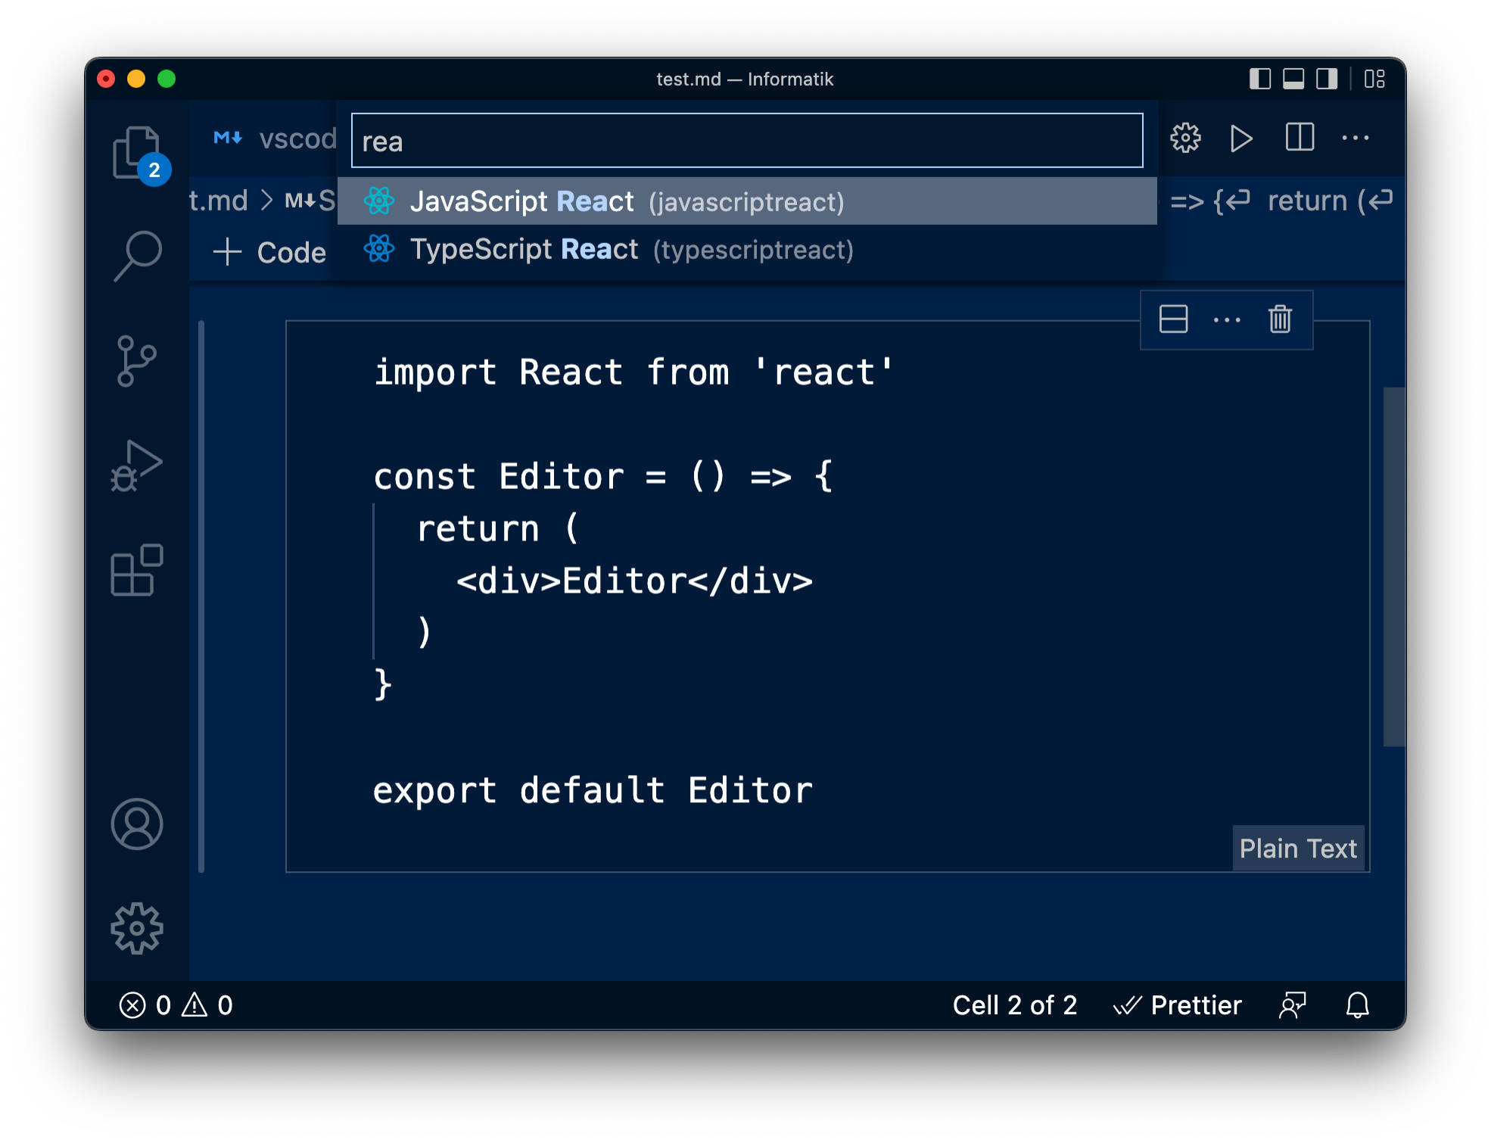Click the errors count in status bar
This screenshot has width=1491, height=1143.
(145, 1005)
